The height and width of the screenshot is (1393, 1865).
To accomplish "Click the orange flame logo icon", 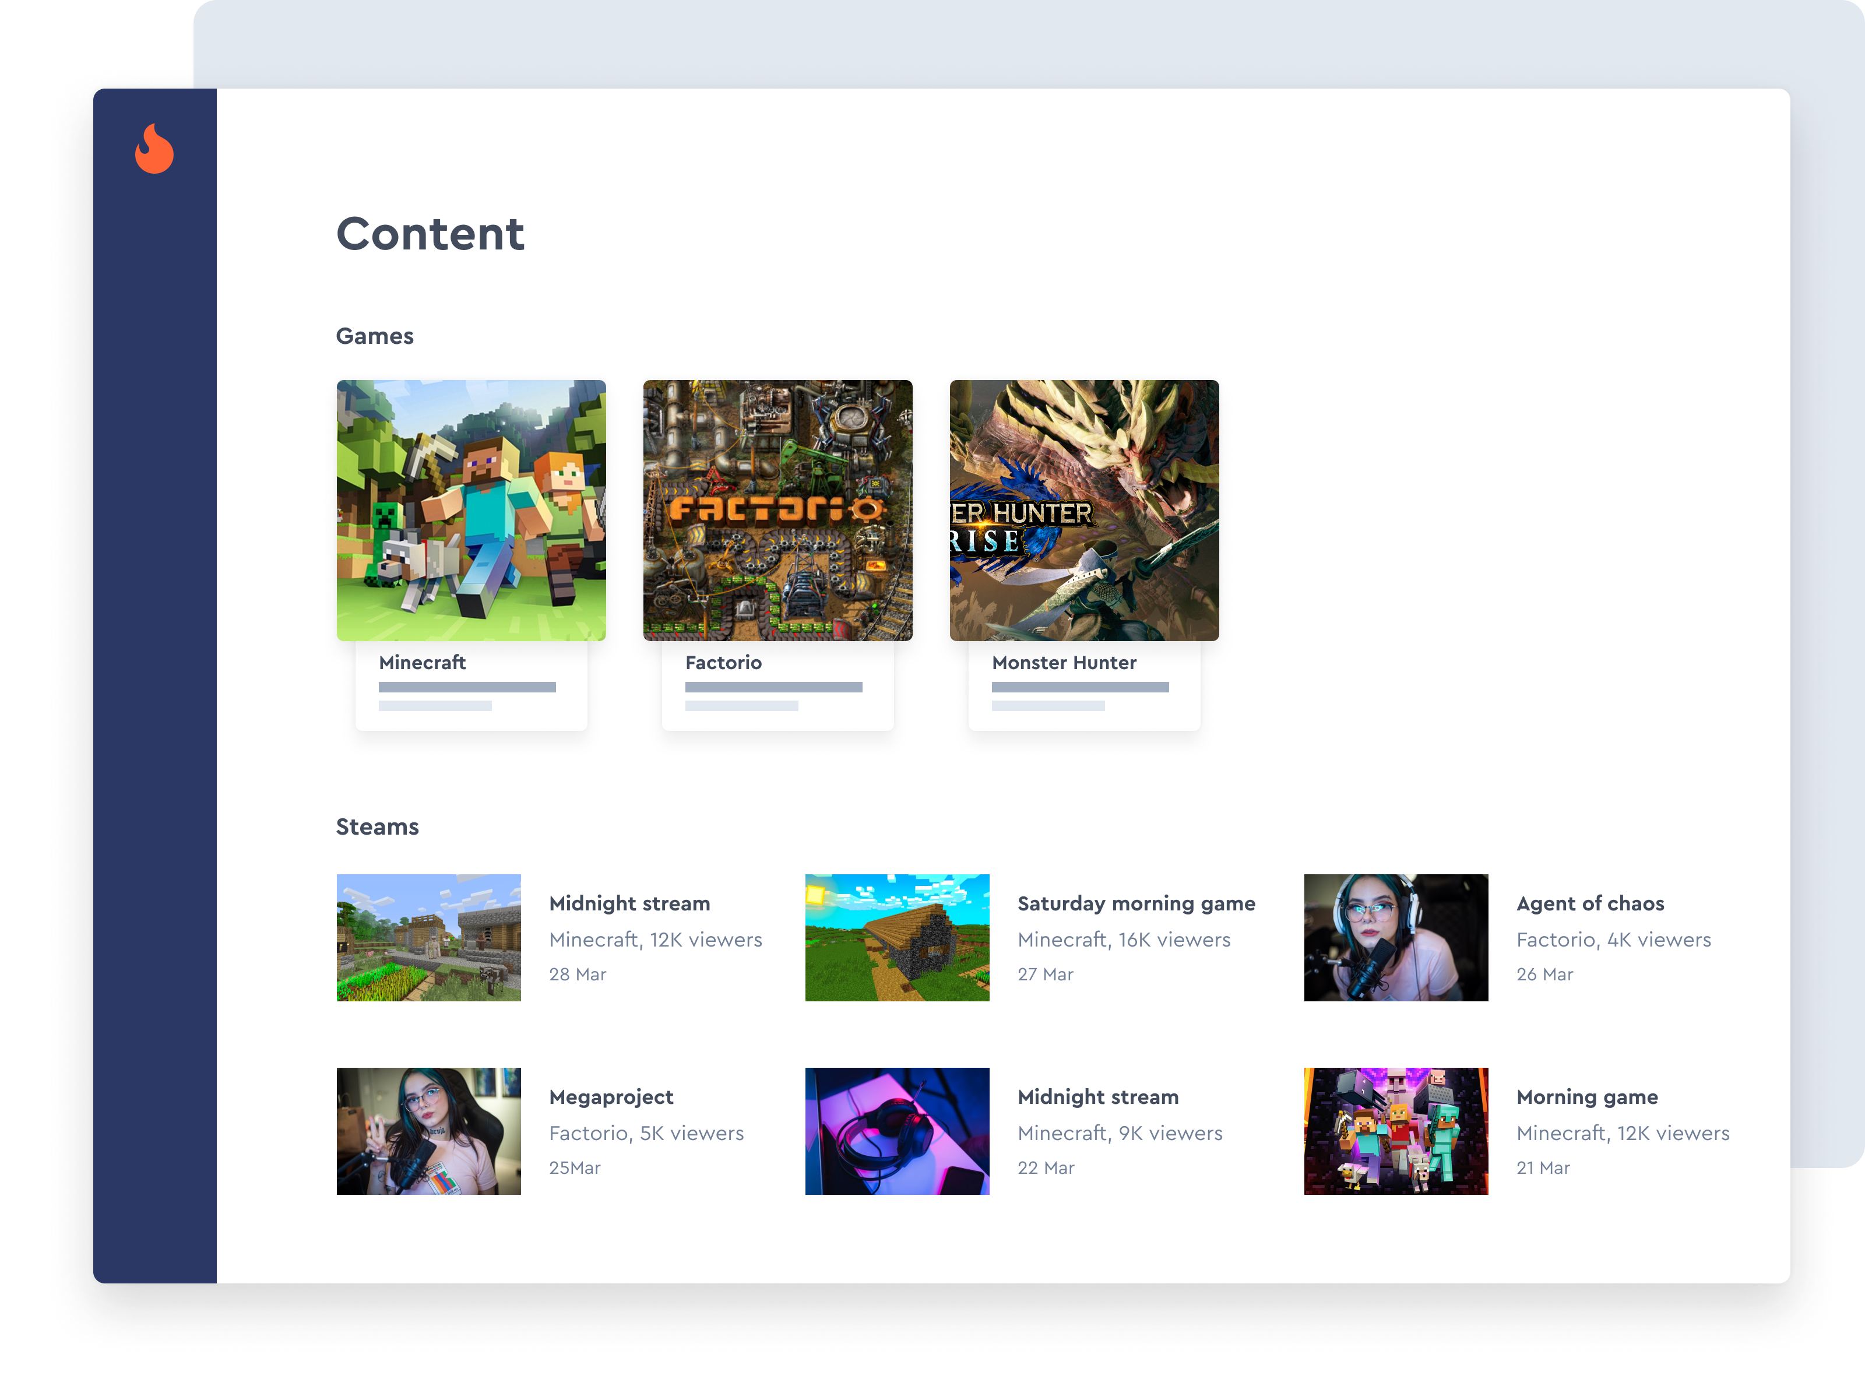I will click(x=154, y=149).
